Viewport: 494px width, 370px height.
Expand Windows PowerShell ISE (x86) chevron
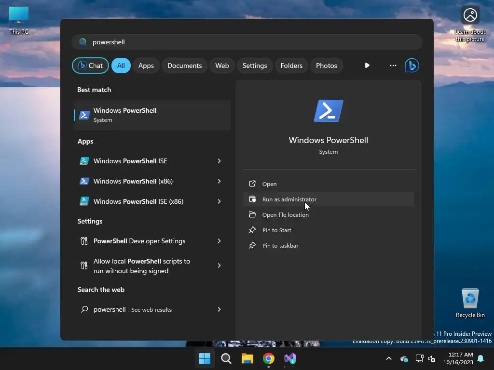220,201
